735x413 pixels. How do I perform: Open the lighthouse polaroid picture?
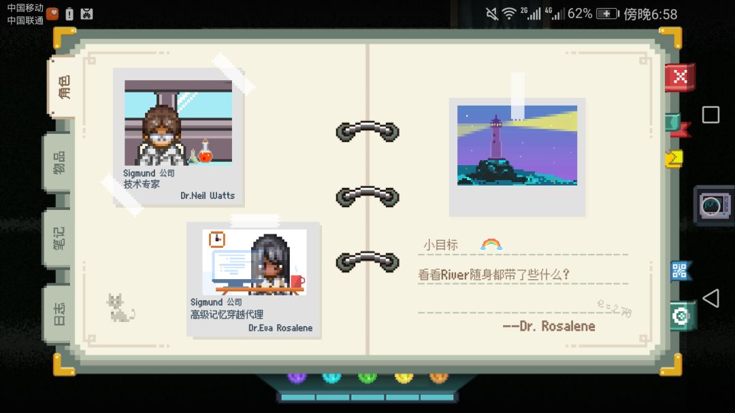pos(517,145)
